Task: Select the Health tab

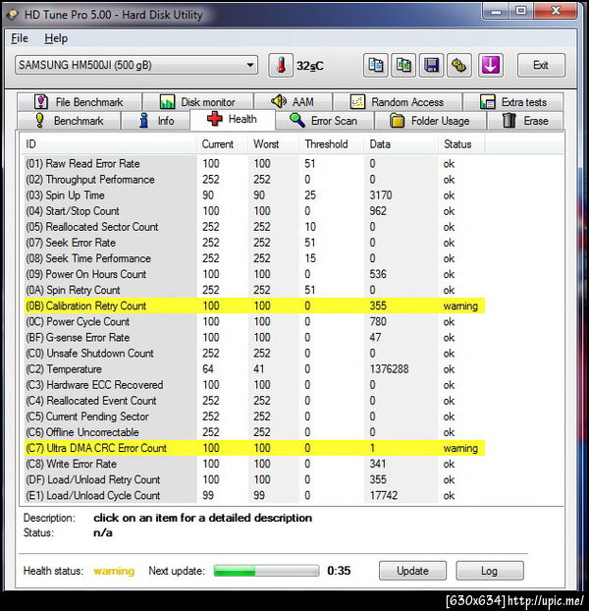Action: [233, 119]
